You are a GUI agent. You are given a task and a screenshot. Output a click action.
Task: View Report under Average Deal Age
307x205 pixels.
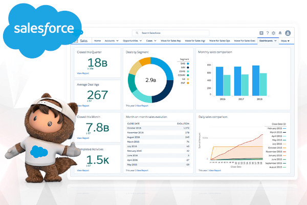tap(83, 106)
